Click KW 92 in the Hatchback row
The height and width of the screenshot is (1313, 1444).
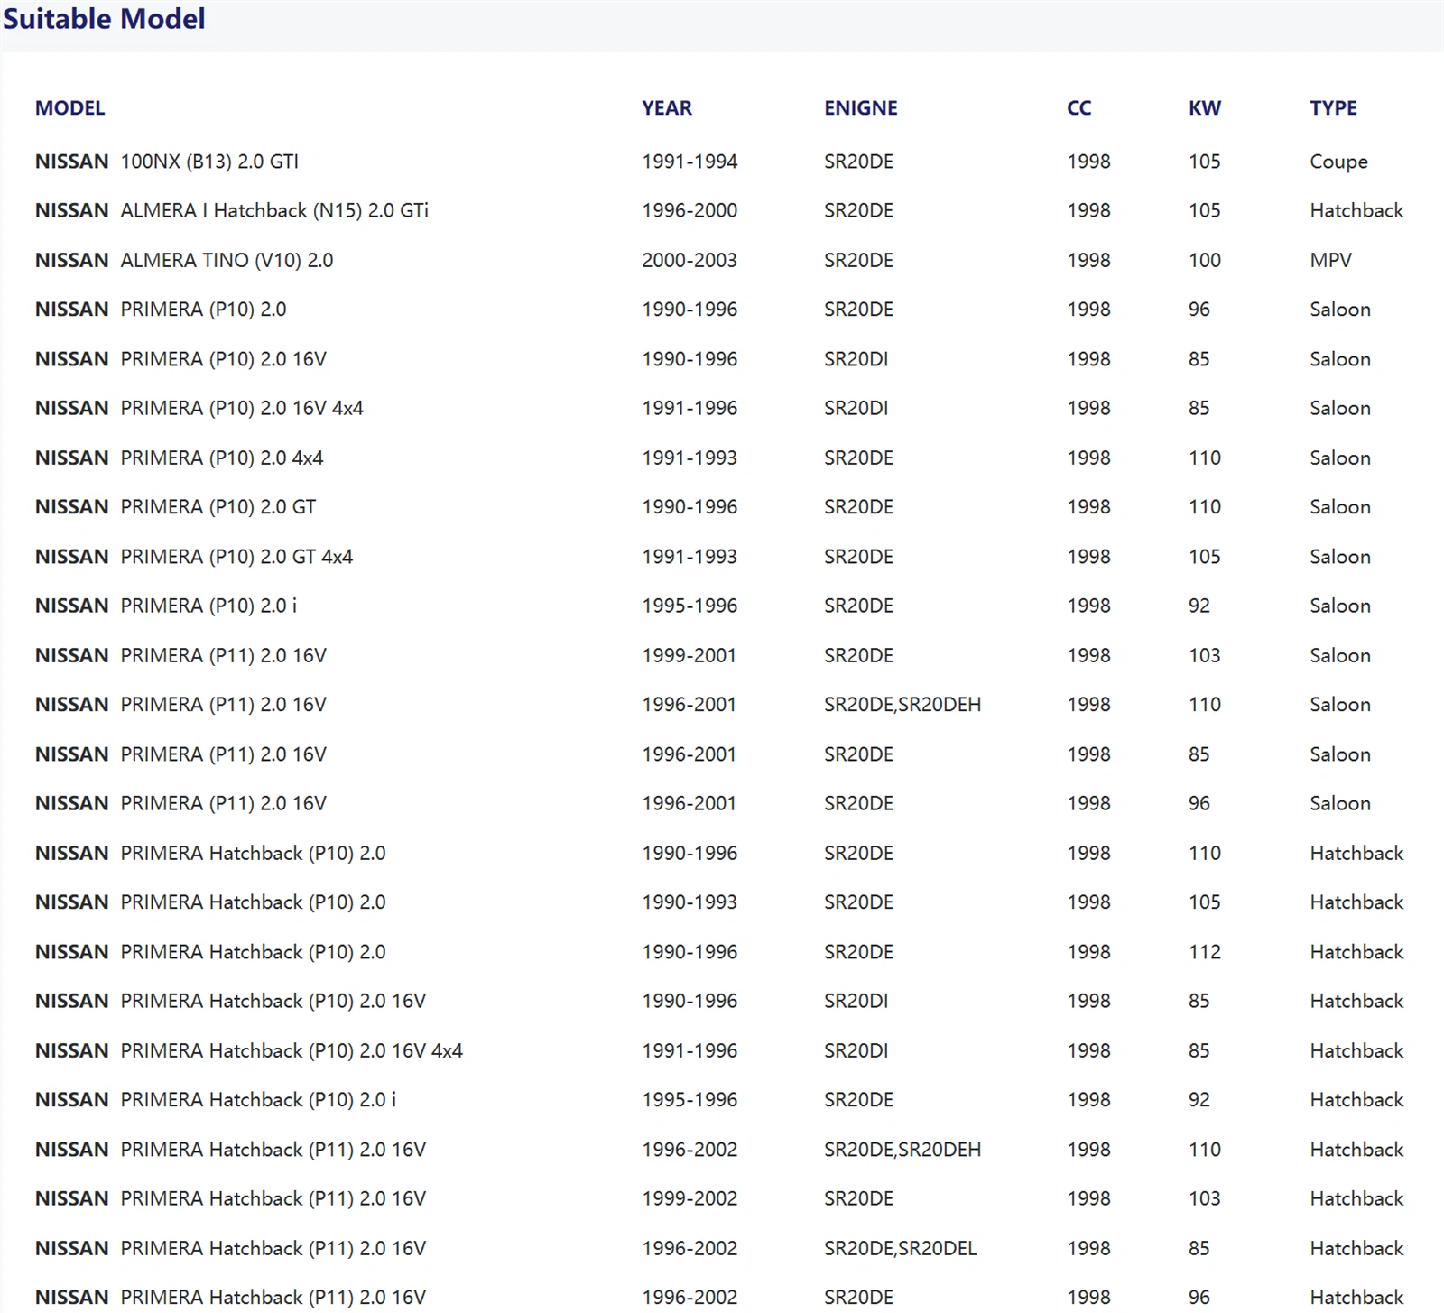(1199, 1100)
